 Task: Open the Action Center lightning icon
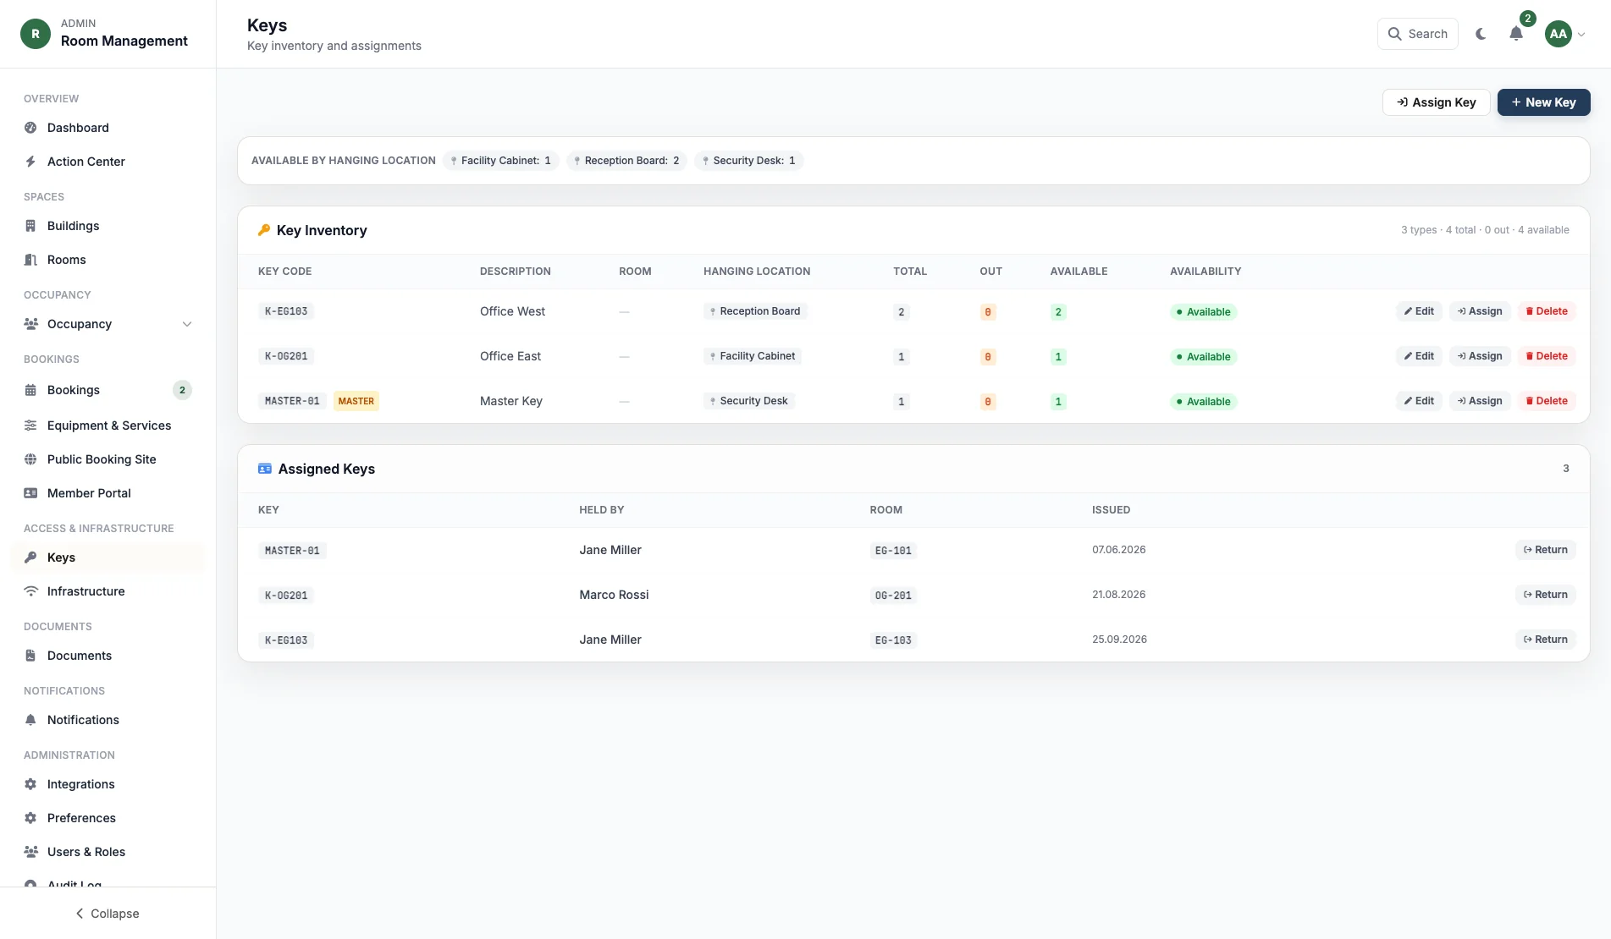30,162
